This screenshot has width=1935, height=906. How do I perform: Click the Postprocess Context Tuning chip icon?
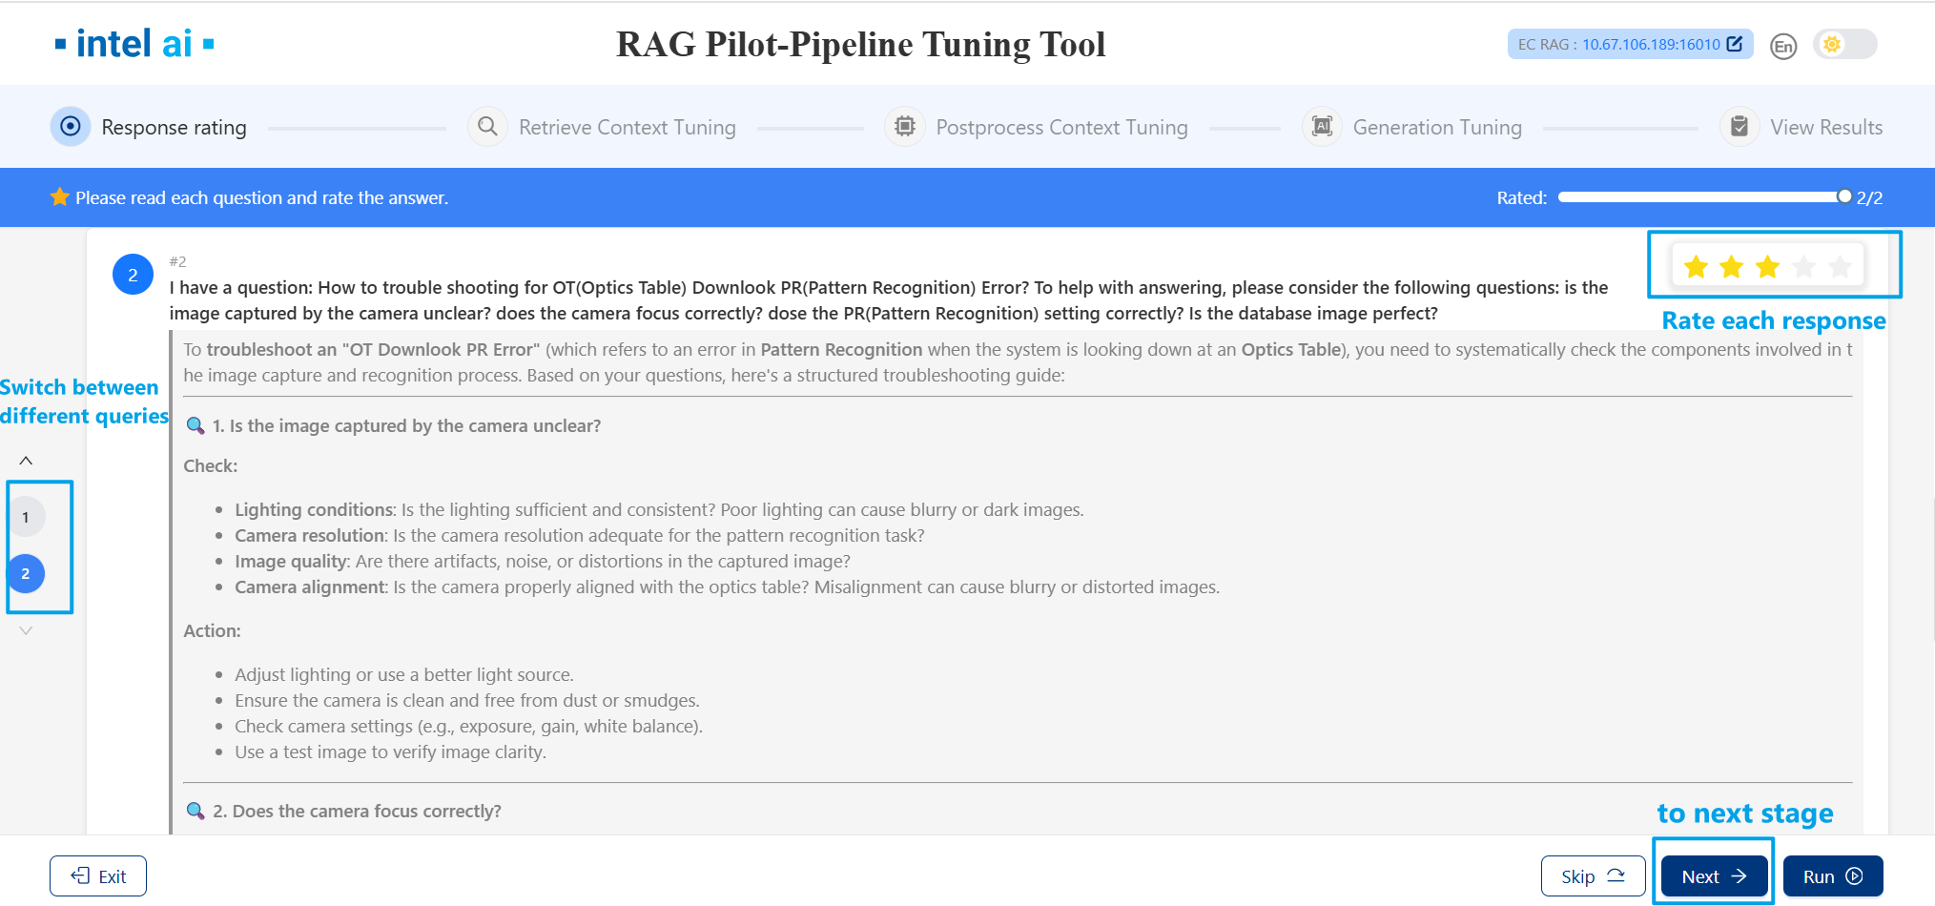pos(904,127)
